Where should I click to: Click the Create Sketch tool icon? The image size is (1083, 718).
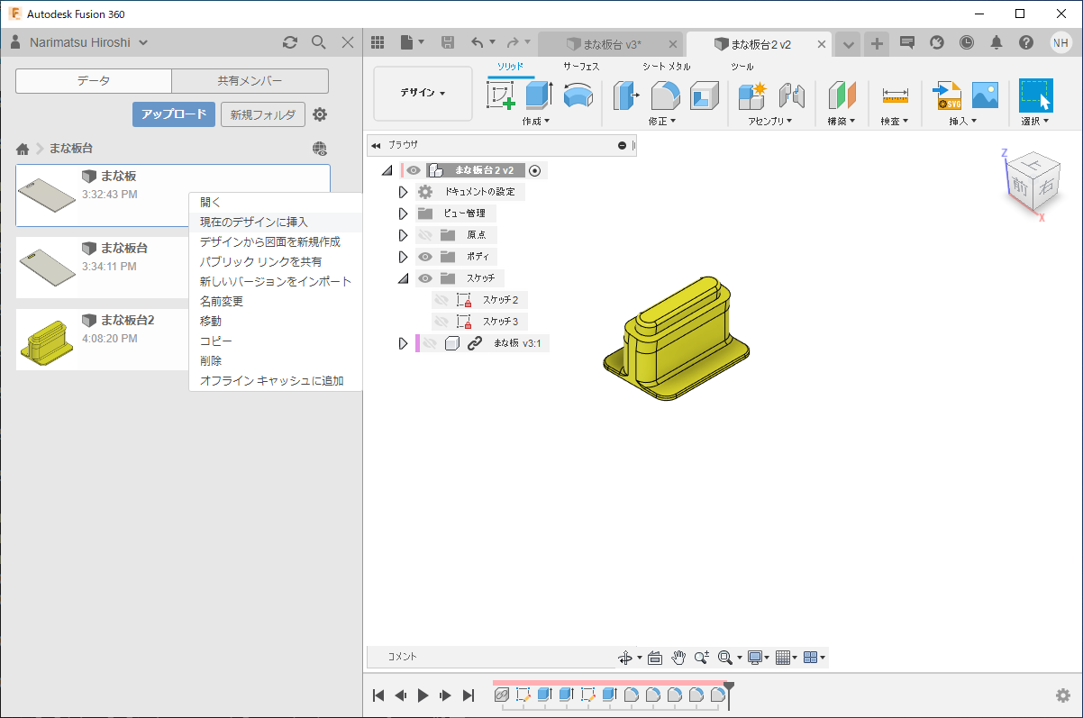501,95
